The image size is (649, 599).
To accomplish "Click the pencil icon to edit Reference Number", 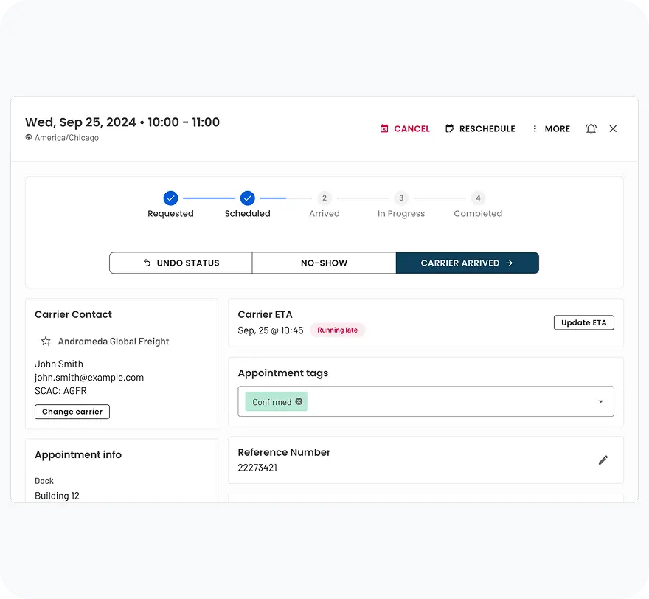I will [603, 459].
